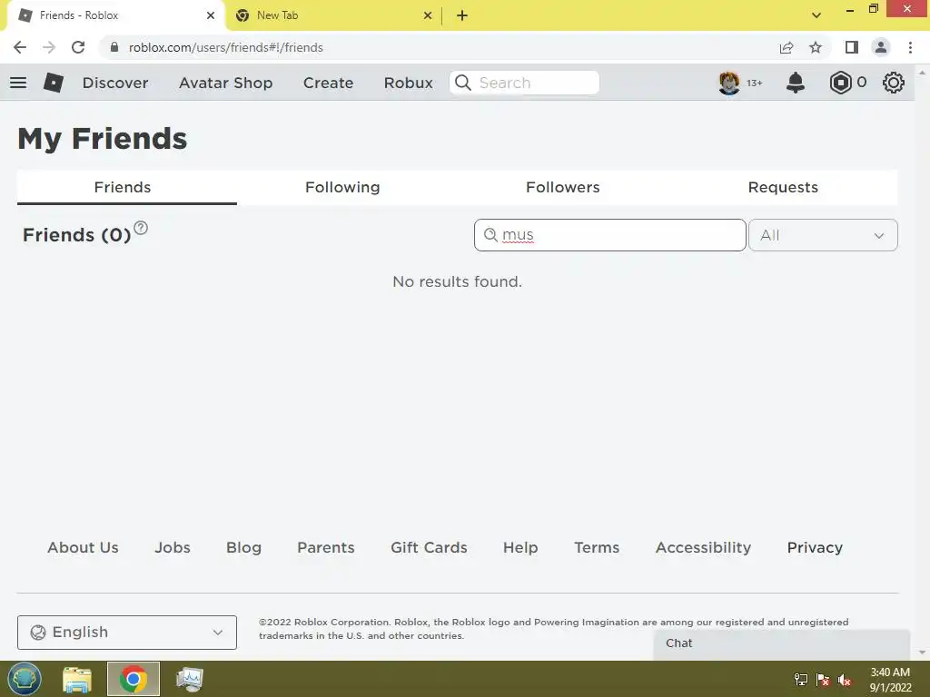
Task: Open Discover in the navigation bar
Action: tap(115, 83)
